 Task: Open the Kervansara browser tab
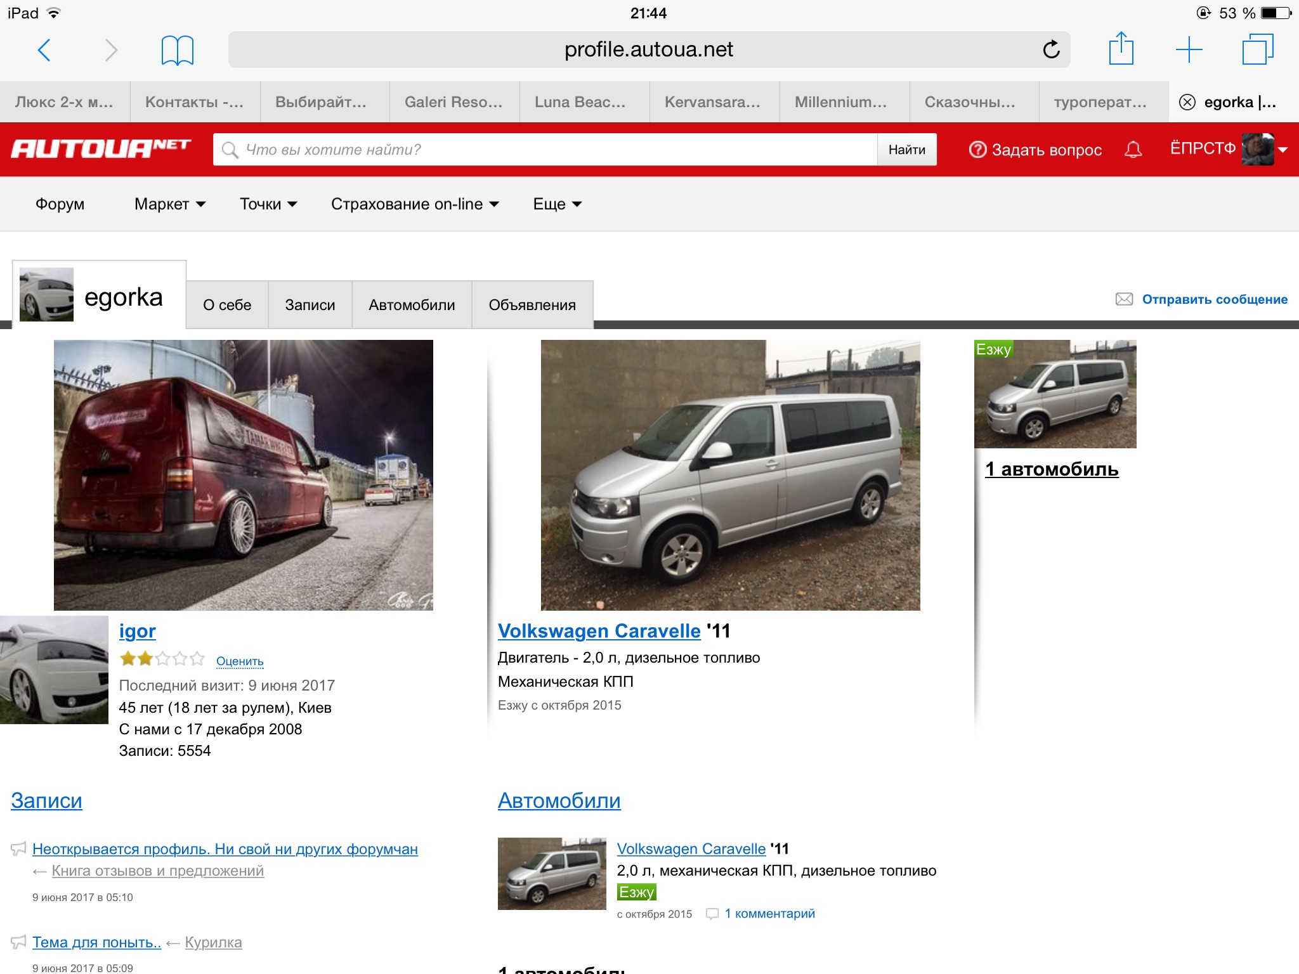(712, 102)
